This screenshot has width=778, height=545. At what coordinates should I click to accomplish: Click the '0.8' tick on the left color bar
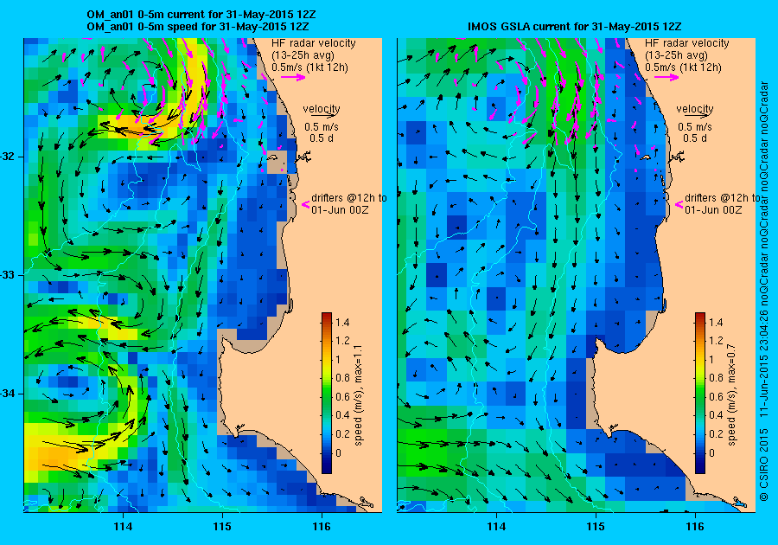click(342, 378)
